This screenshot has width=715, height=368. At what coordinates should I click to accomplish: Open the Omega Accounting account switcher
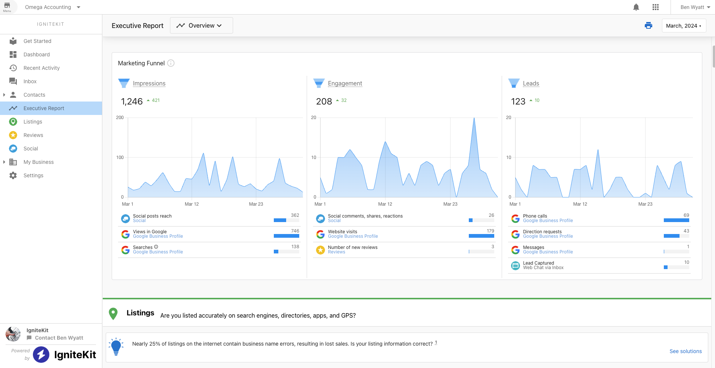point(53,7)
